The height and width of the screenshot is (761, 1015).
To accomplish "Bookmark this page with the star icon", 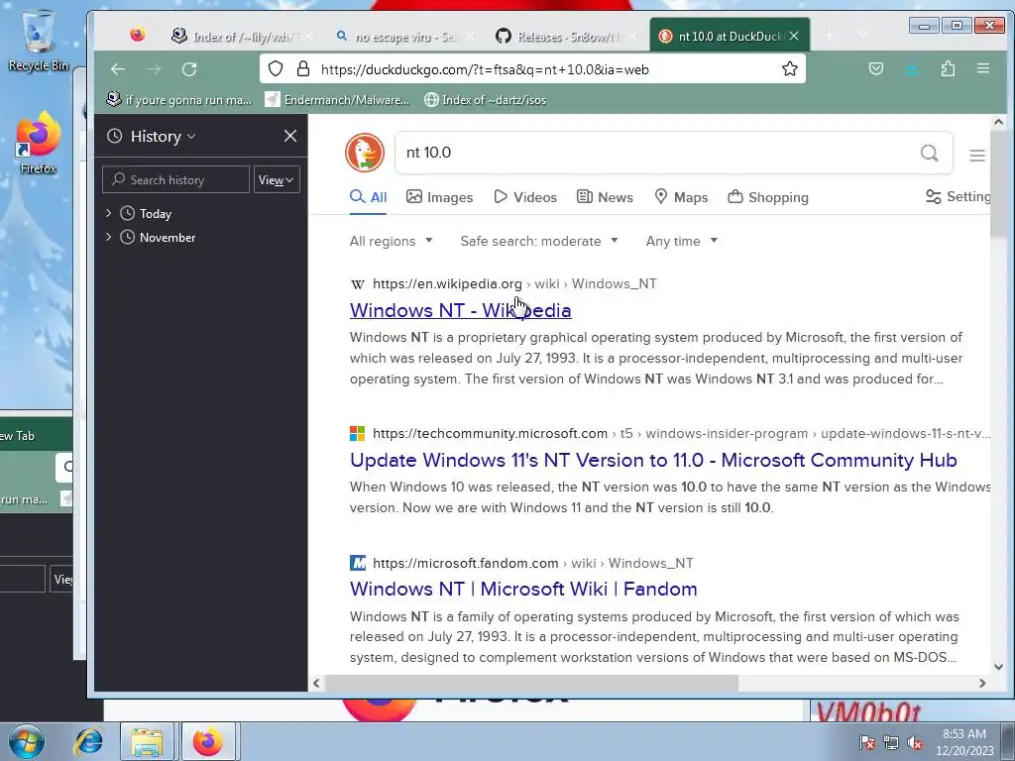I will (790, 69).
